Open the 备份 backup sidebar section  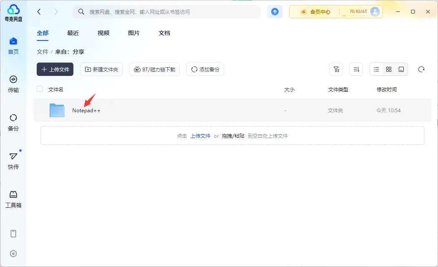(x=13, y=123)
